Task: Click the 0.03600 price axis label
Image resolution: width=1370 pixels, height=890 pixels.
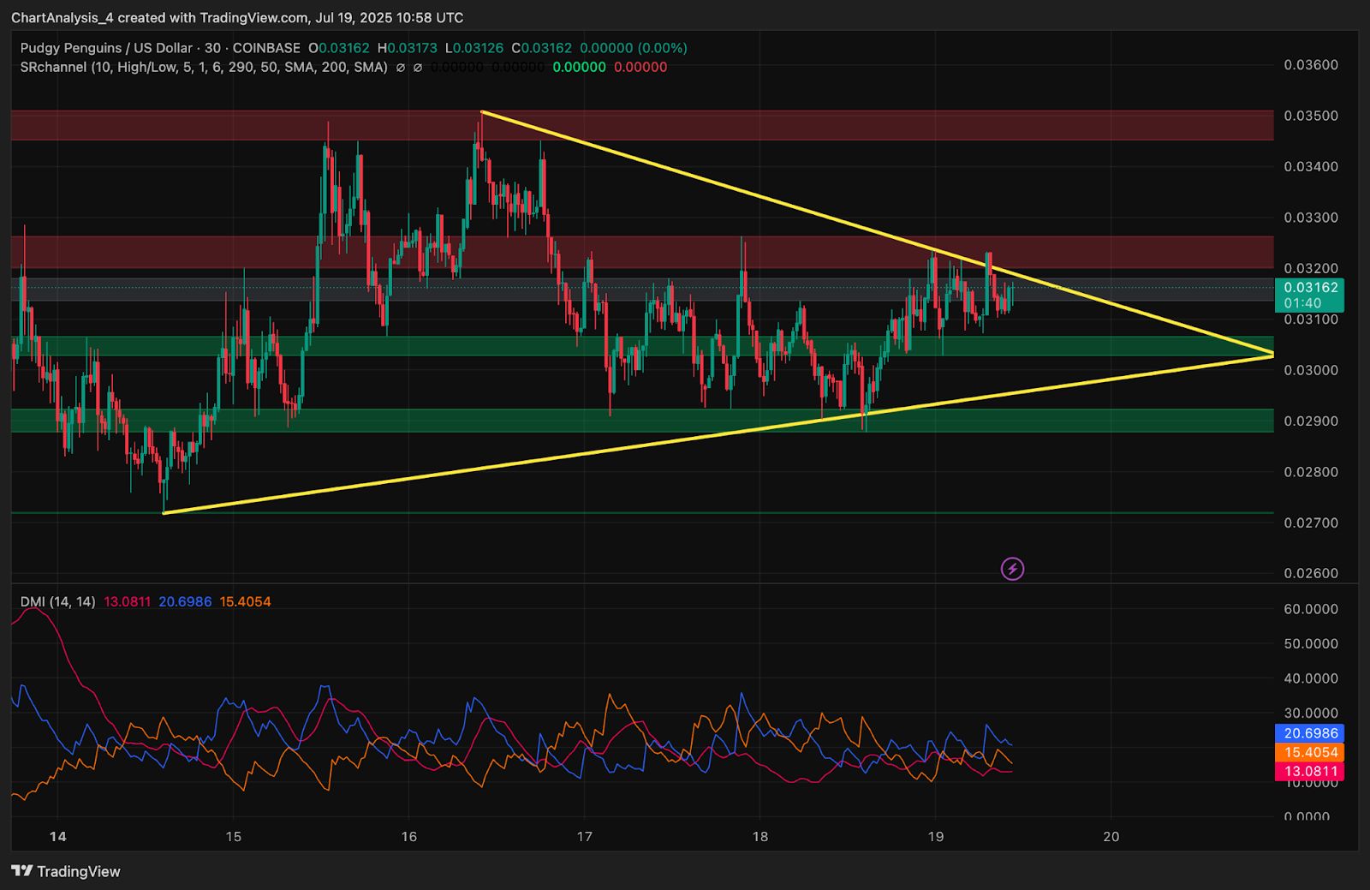Action: pyautogui.click(x=1311, y=65)
